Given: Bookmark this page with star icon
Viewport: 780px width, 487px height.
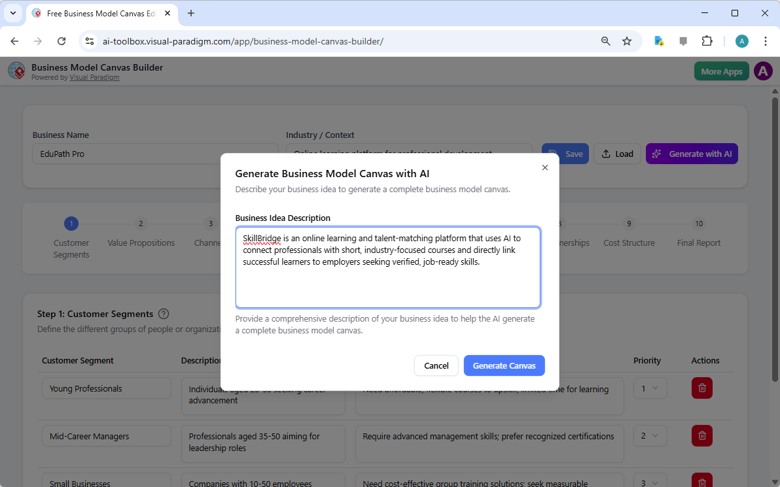Looking at the screenshot, I should pyautogui.click(x=627, y=41).
